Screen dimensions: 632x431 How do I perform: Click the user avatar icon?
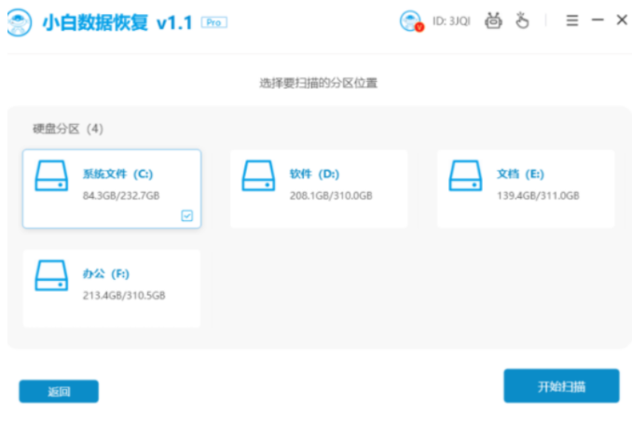tap(409, 21)
